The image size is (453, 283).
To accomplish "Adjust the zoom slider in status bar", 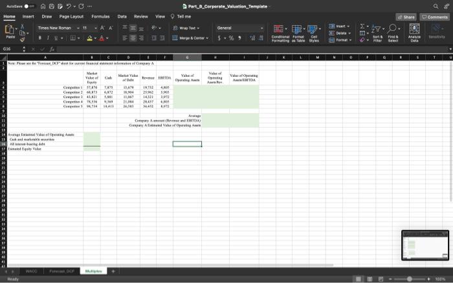I will [x=409, y=279].
